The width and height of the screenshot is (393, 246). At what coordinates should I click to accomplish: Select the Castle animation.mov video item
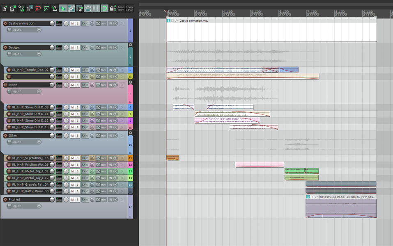[x=271, y=32]
